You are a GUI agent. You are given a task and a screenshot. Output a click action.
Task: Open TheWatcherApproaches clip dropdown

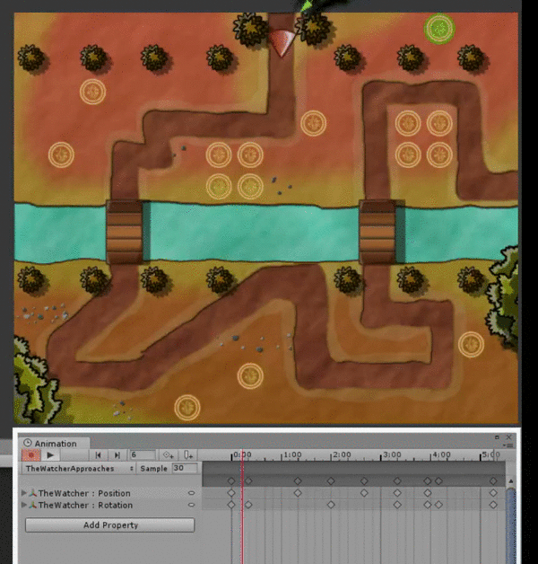tap(79, 469)
